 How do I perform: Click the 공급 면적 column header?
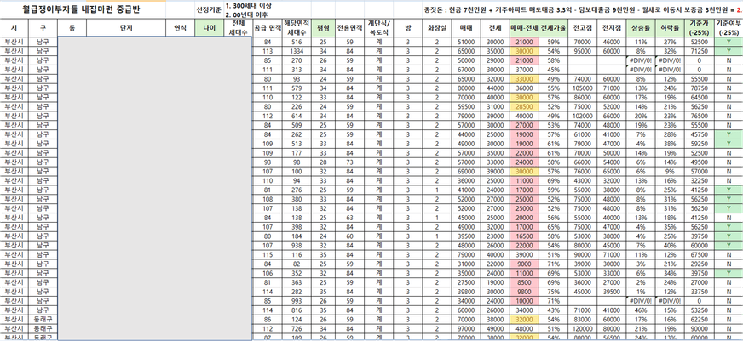(268, 28)
